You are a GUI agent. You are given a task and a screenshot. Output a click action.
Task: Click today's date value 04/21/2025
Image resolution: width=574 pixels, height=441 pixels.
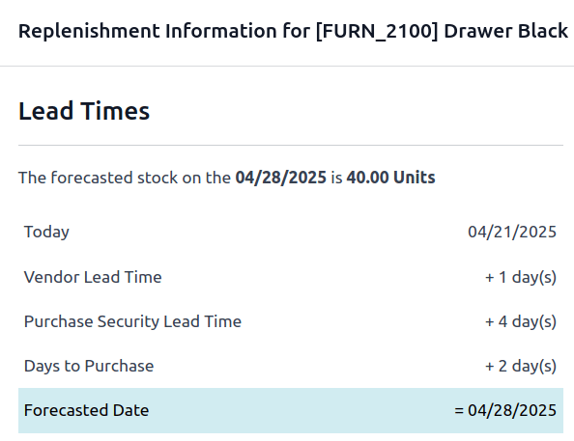(x=512, y=232)
